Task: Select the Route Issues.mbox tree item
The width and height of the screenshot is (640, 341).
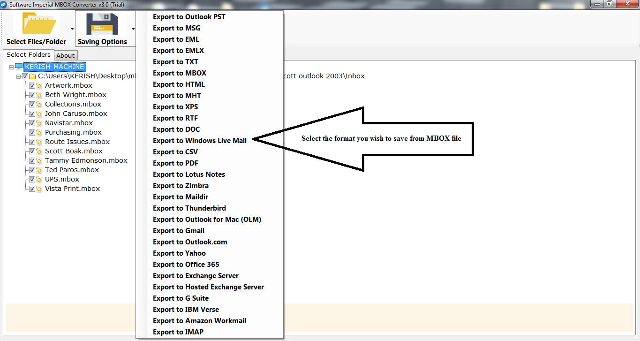Action: pyautogui.click(x=77, y=142)
